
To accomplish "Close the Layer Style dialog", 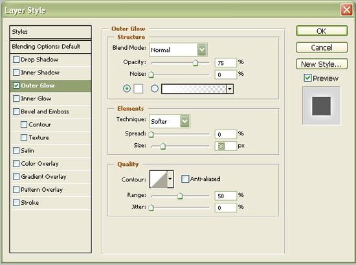I will 346,10.
